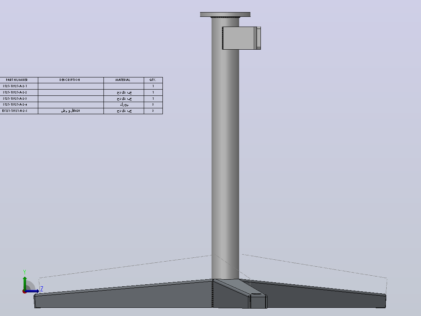Click the quantity cell of row A-2-5
This screenshot has height=316, width=421.
(x=153, y=111)
